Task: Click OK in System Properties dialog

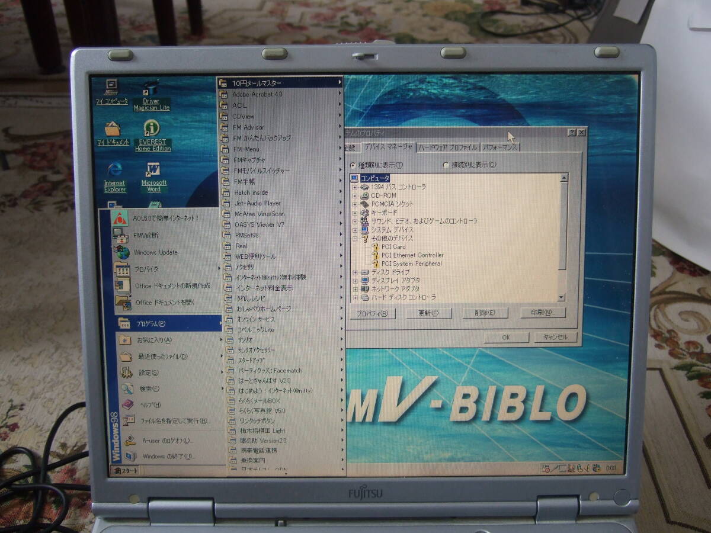Action: point(506,338)
